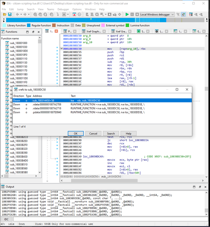
Task: Collapse the function at 000018030DC50
Action: [x=62, y=49]
